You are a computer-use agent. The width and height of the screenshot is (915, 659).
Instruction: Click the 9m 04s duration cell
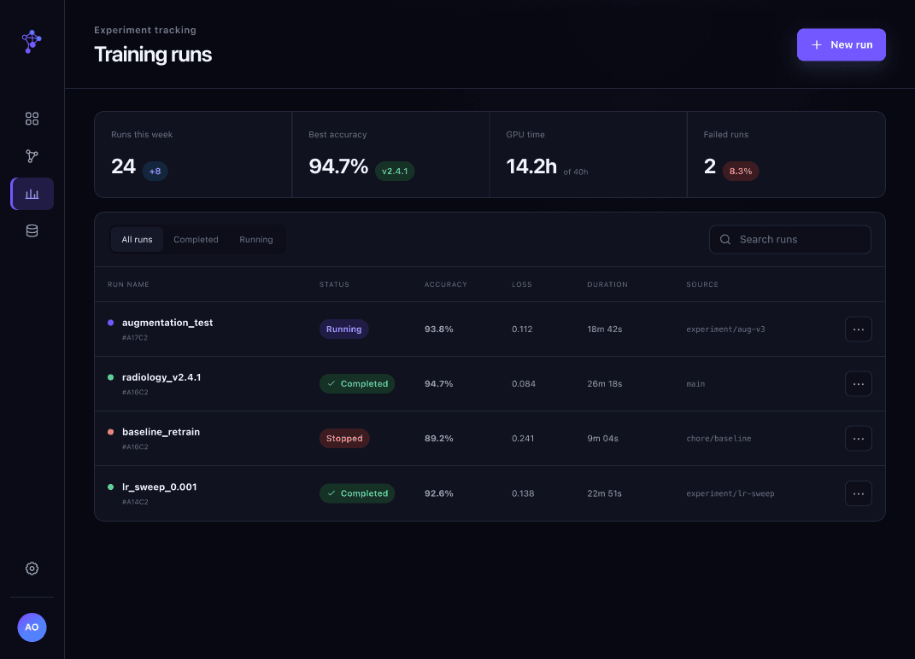[603, 439]
